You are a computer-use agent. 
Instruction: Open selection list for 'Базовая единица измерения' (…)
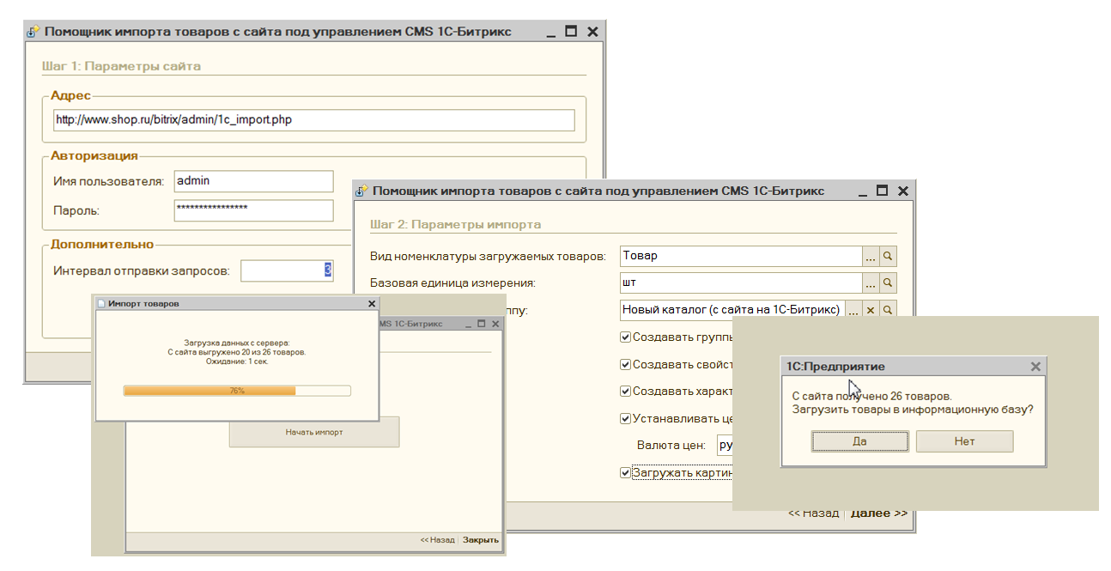[x=871, y=282]
